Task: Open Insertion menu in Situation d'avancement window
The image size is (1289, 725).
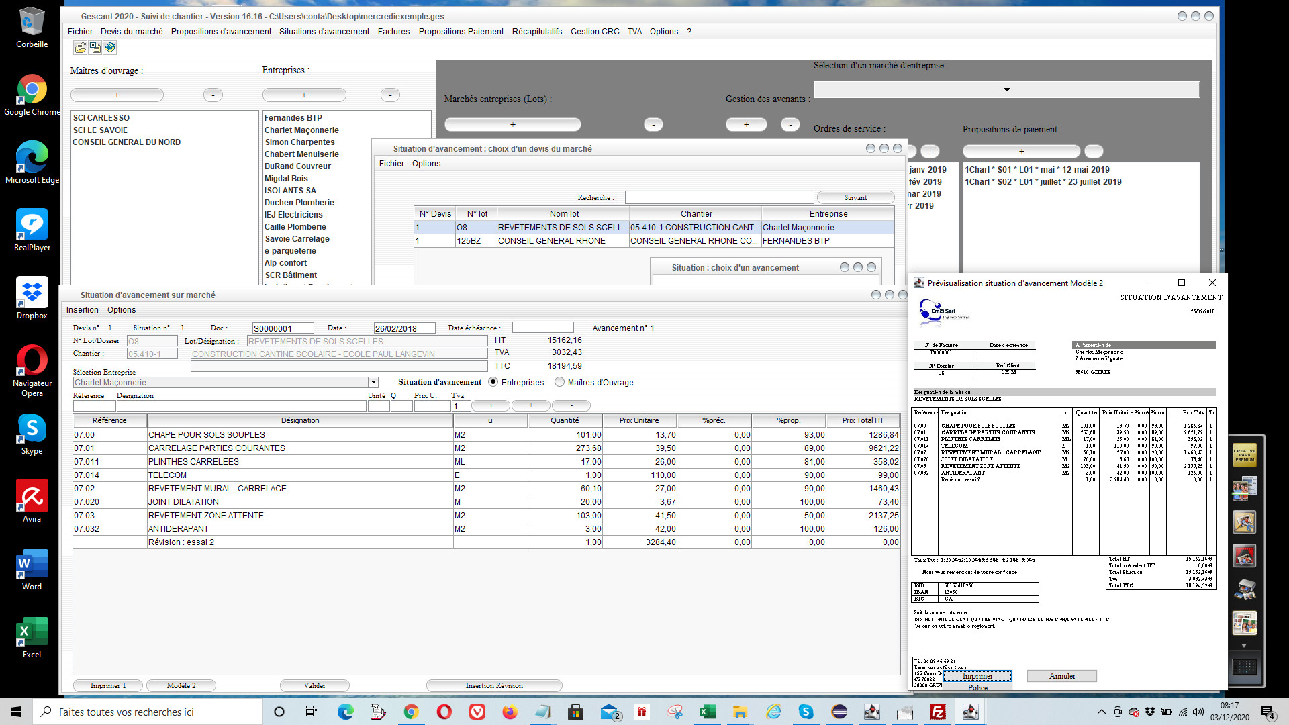Action: pos(82,310)
